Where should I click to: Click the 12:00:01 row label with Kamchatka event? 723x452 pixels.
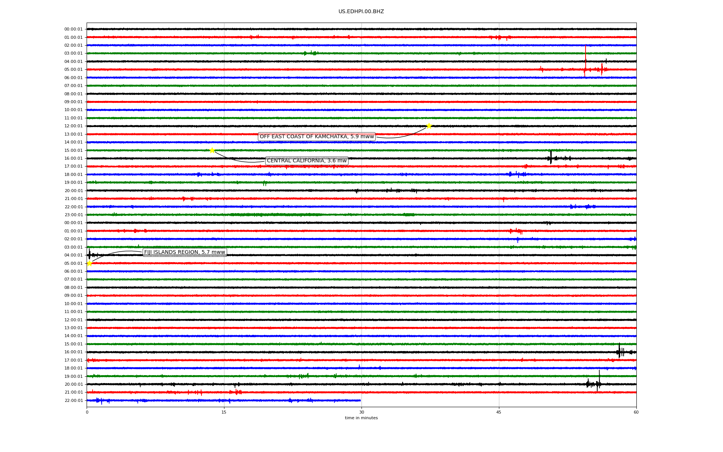point(73,126)
